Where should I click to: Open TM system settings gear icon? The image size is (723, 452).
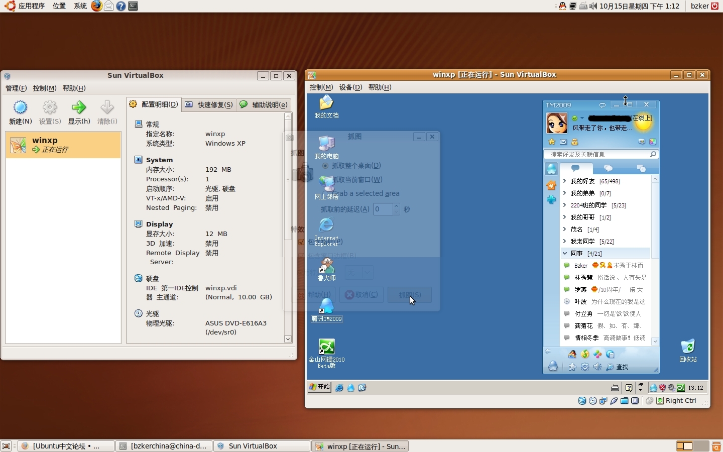pyautogui.click(x=585, y=367)
